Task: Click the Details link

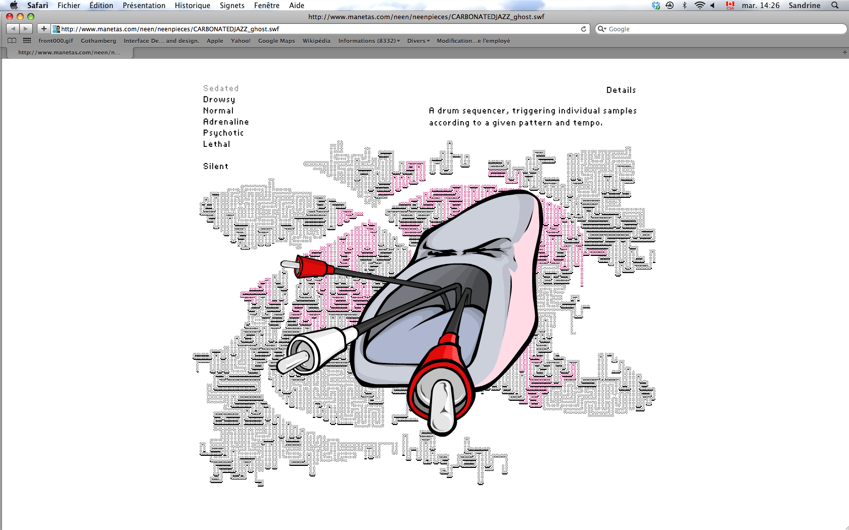Action: pos(621,90)
